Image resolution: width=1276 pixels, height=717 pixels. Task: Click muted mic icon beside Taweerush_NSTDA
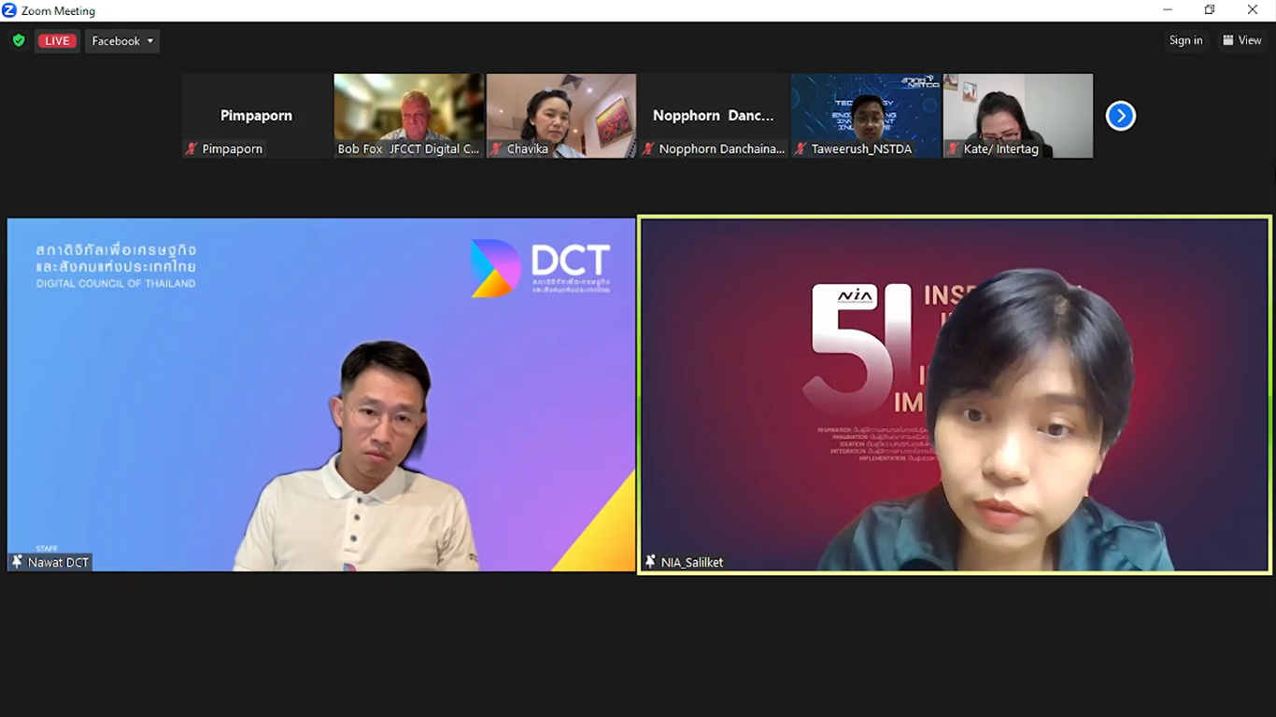[801, 149]
